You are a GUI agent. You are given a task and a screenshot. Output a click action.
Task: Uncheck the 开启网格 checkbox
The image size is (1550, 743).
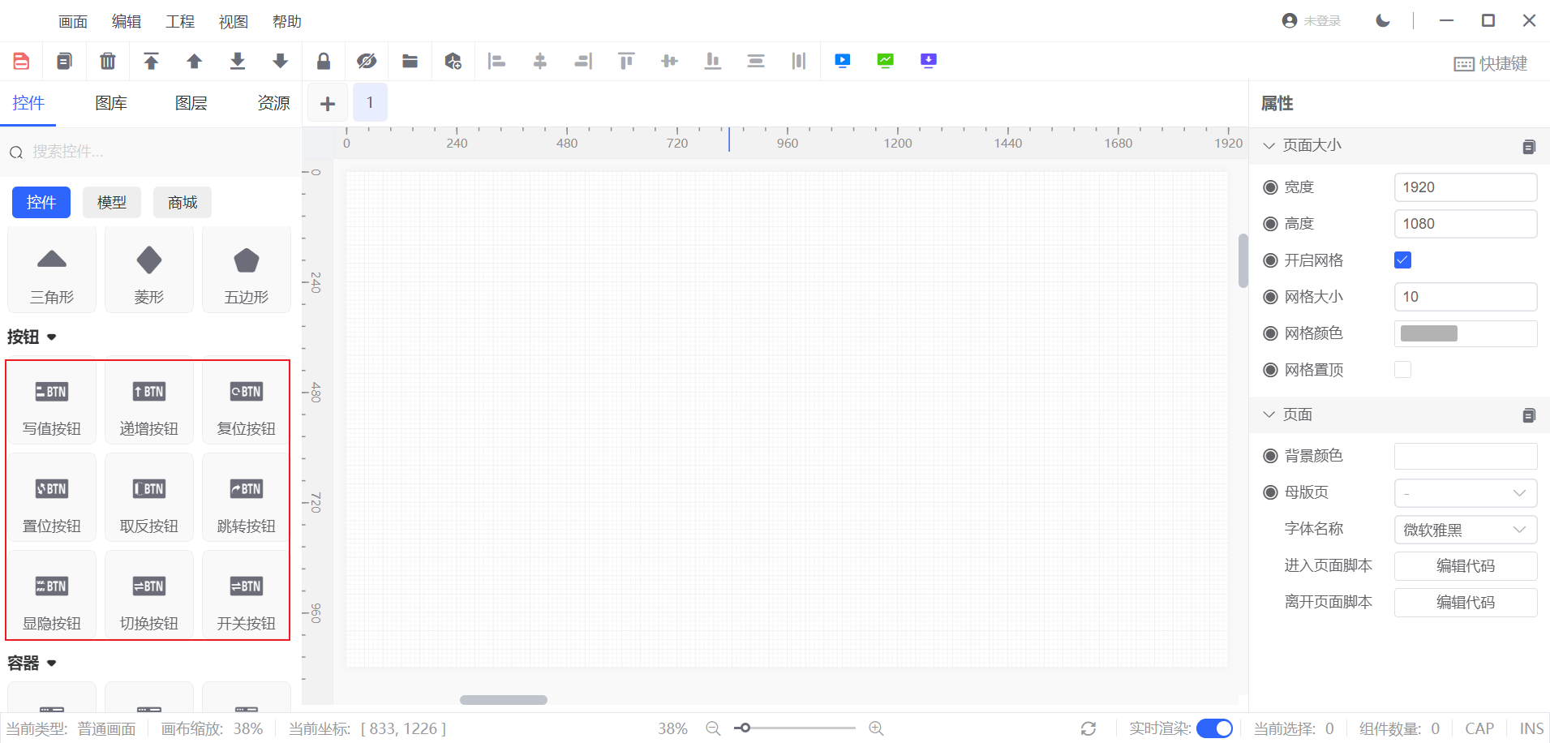click(x=1402, y=260)
